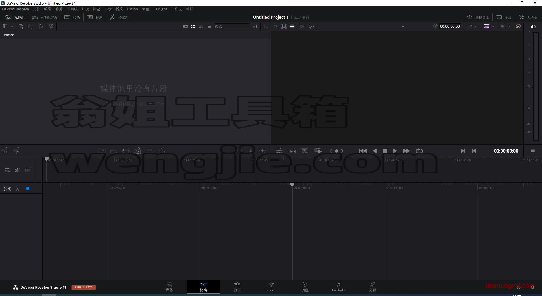
Task: Click the Fast Review playback icon
Action: [x=318, y=151]
